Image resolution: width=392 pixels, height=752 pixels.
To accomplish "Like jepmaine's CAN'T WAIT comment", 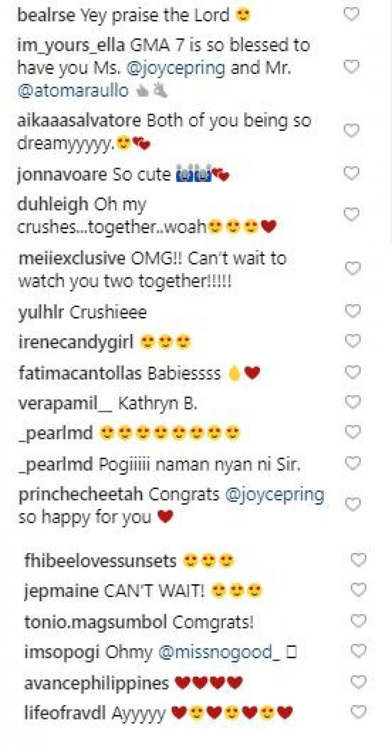I will tap(358, 590).
